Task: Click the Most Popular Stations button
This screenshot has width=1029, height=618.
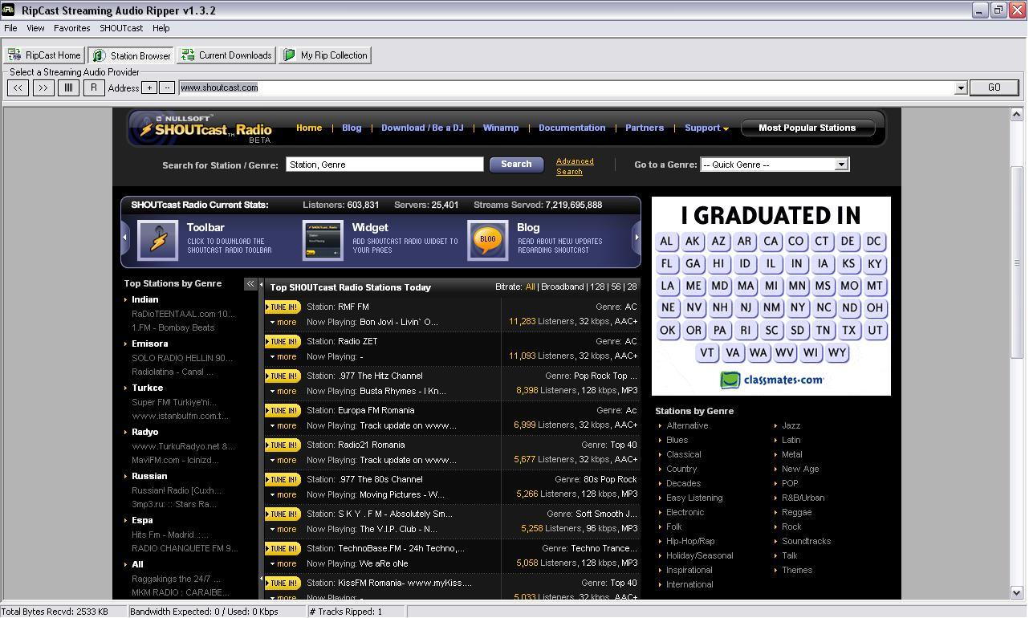Action: [807, 128]
